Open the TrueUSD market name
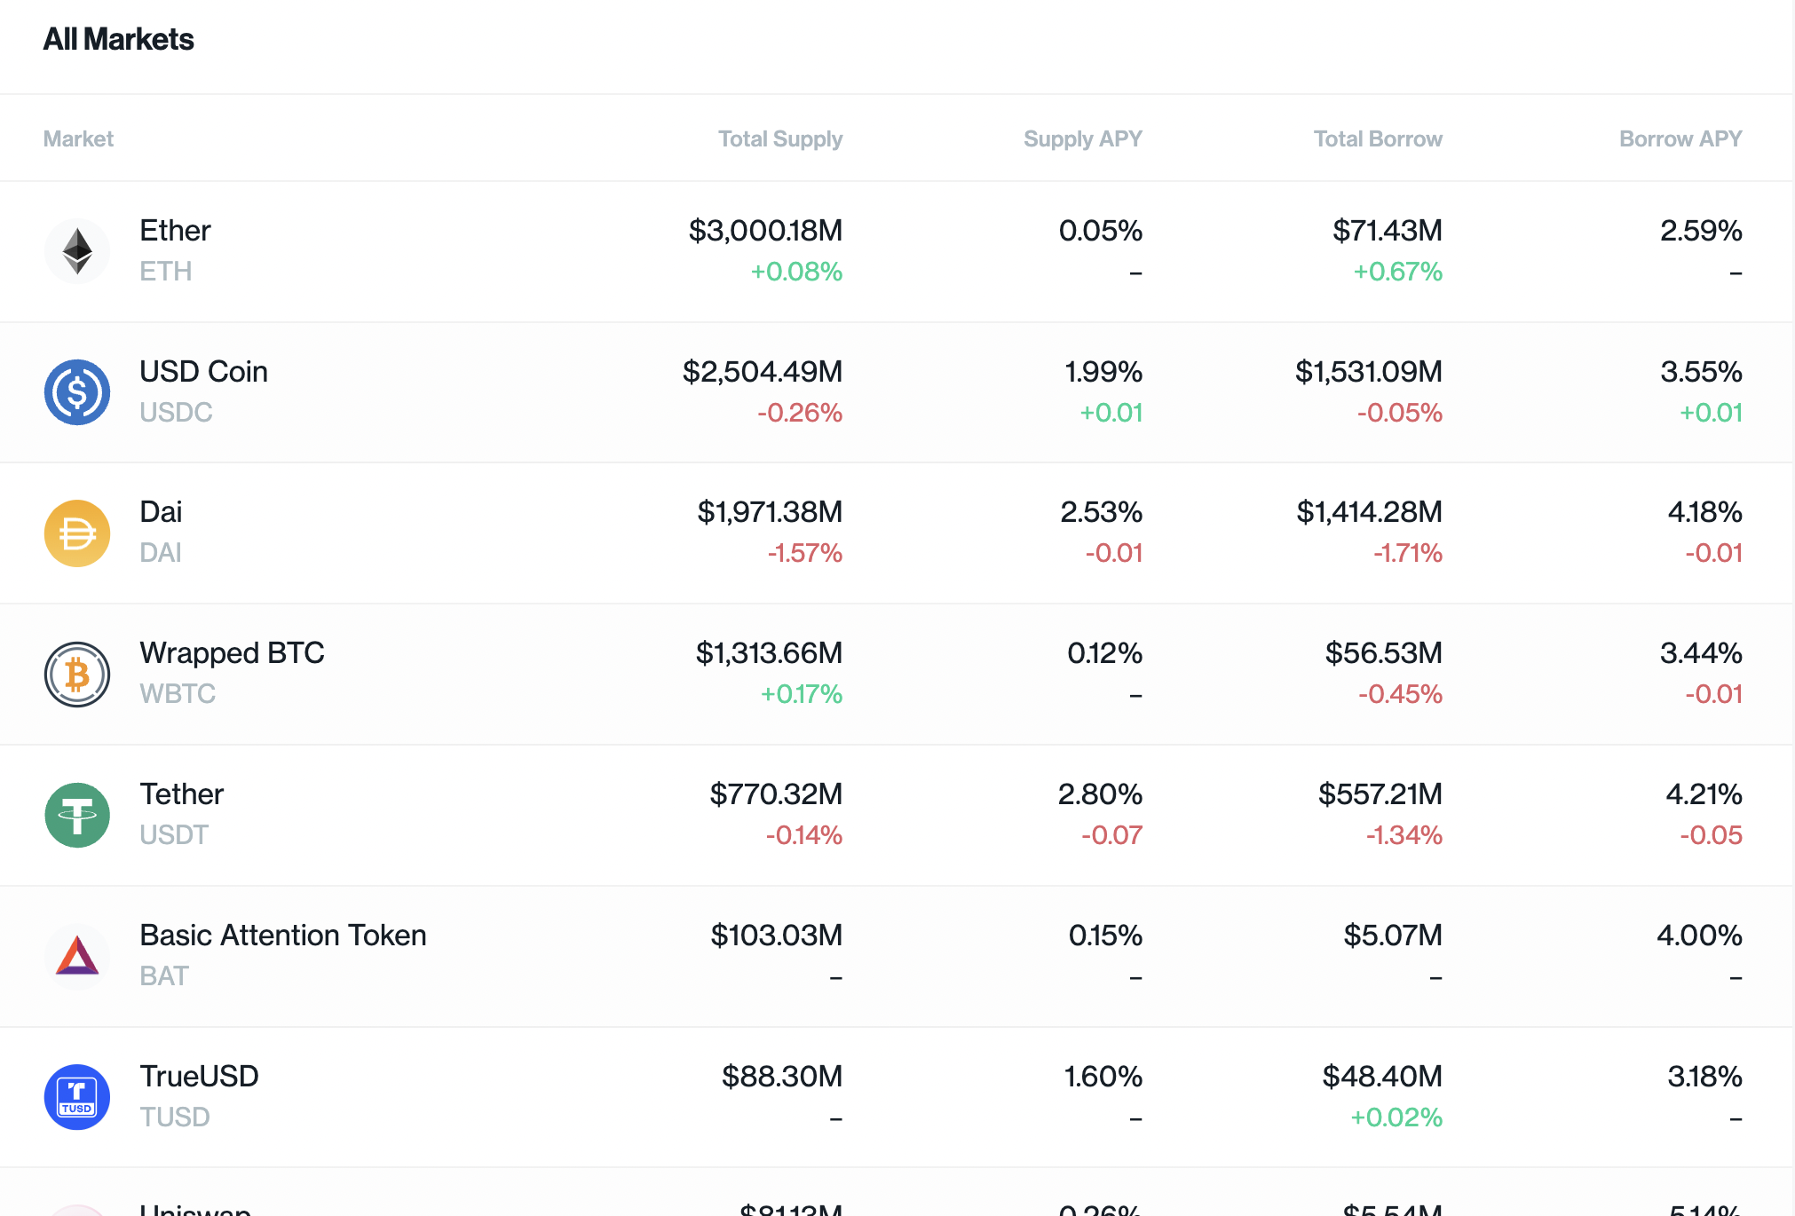The image size is (1795, 1216). (199, 1077)
